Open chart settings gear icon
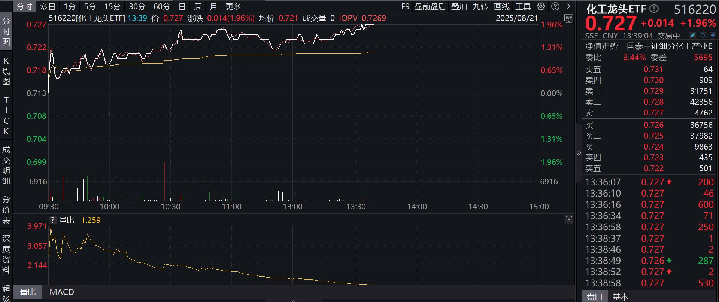Screen dimensions: 719x302 click(541, 6)
